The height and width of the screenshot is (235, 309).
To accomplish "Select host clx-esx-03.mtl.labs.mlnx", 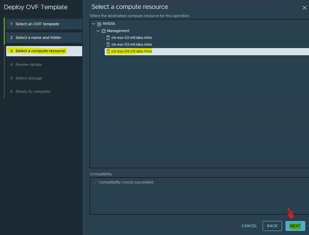I will pyautogui.click(x=131, y=45).
